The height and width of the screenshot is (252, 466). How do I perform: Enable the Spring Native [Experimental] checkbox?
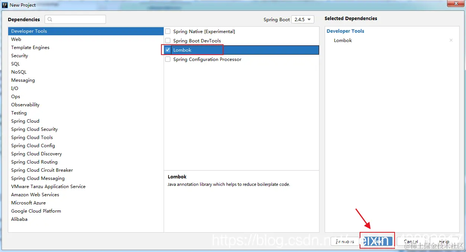point(168,31)
